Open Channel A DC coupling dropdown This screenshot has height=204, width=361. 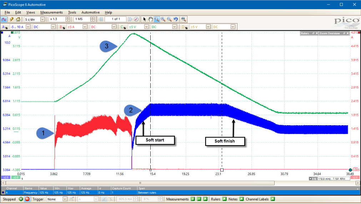click(53, 27)
